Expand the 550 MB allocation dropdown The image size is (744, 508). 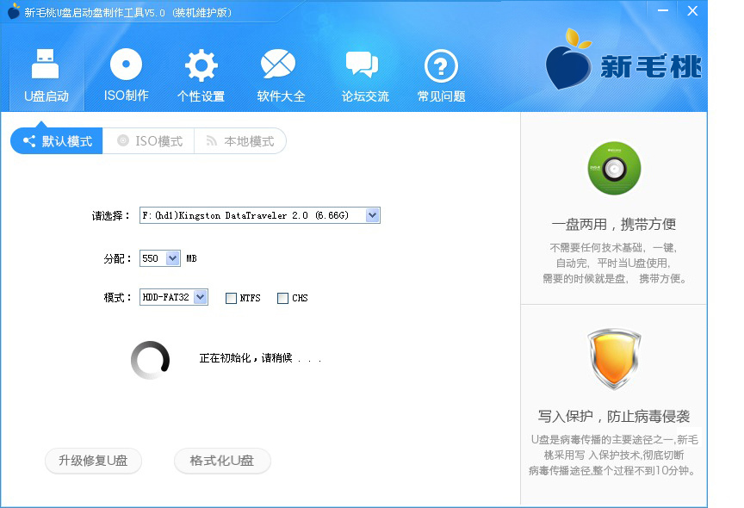pos(173,258)
